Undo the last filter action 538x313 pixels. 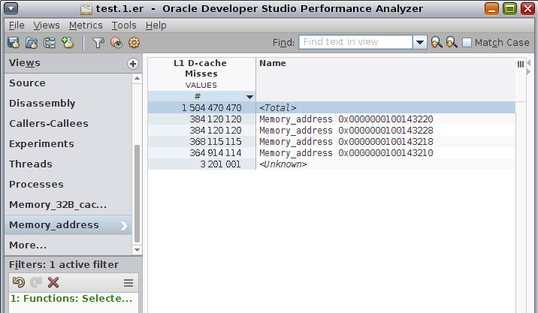point(19,282)
